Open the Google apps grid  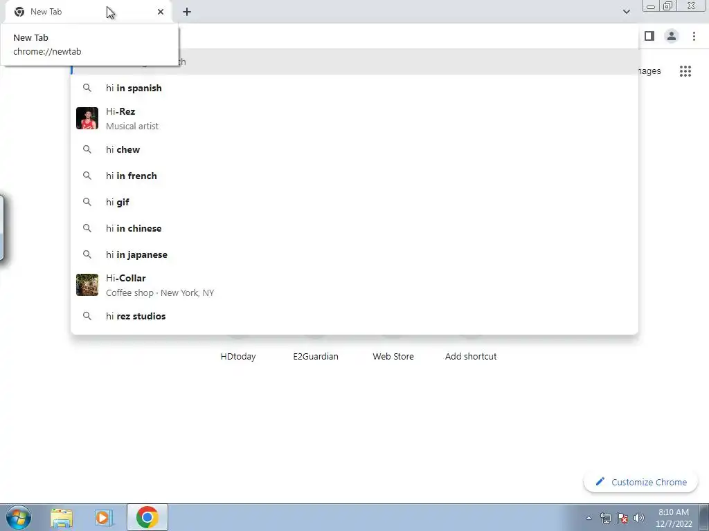coord(685,71)
